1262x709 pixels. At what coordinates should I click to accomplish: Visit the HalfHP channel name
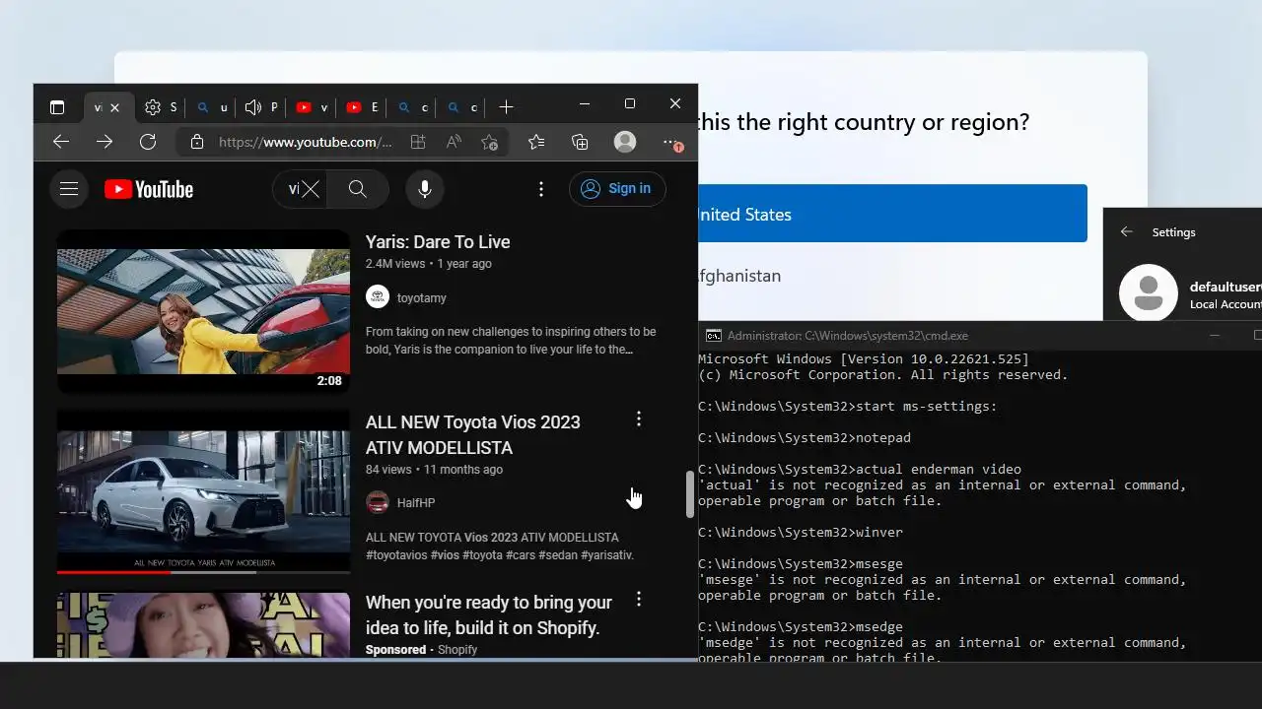point(416,502)
